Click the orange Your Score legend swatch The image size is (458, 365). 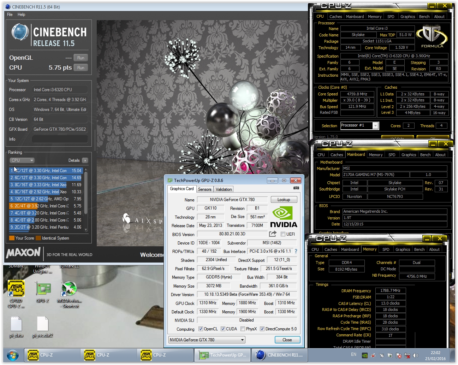12,238
